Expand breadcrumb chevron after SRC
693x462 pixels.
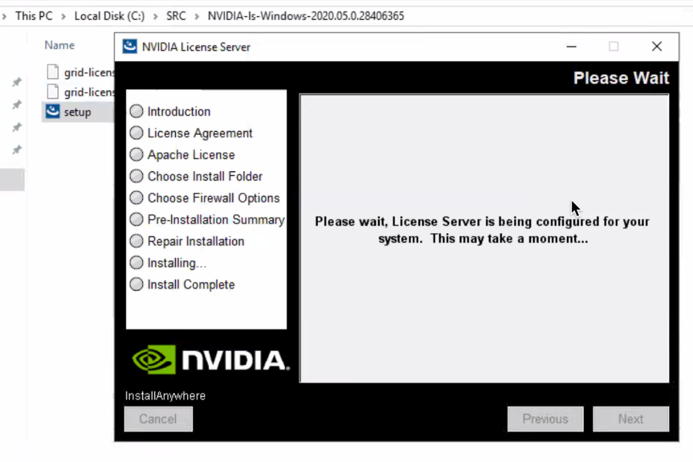(x=197, y=16)
